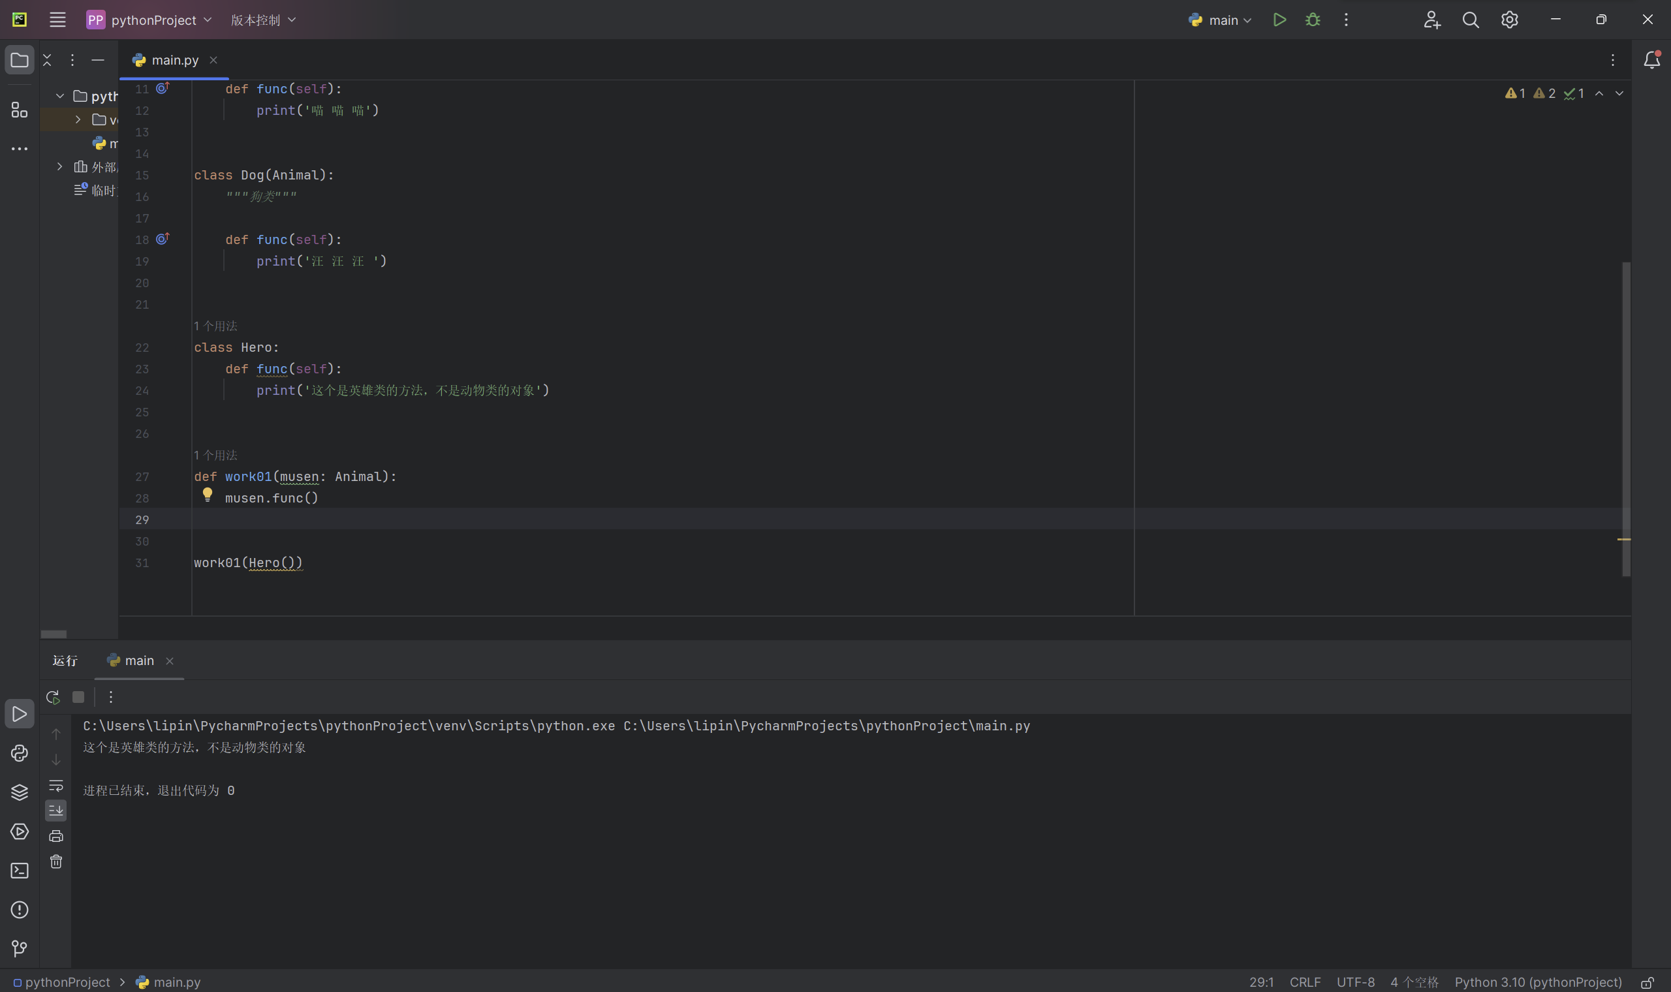Change CRLF line separator in status bar
Screen dimensions: 1671x992
tap(1305, 982)
